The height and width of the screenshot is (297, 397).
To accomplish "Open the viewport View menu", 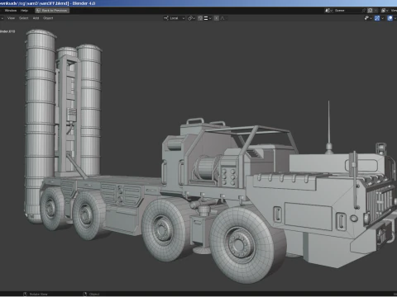I will tap(11, 18).
